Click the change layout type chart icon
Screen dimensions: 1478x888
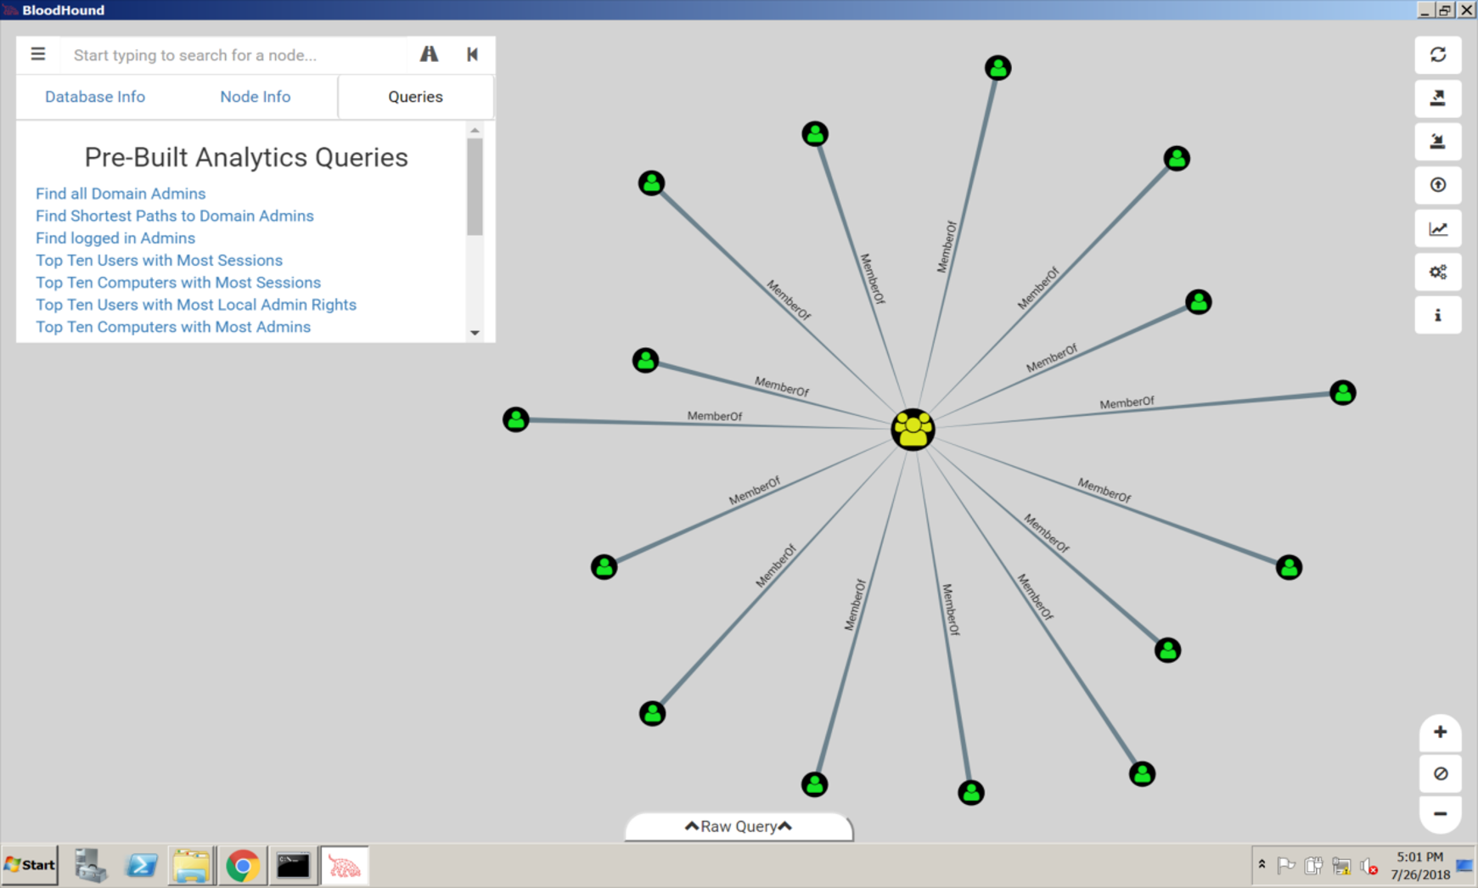1437,228
